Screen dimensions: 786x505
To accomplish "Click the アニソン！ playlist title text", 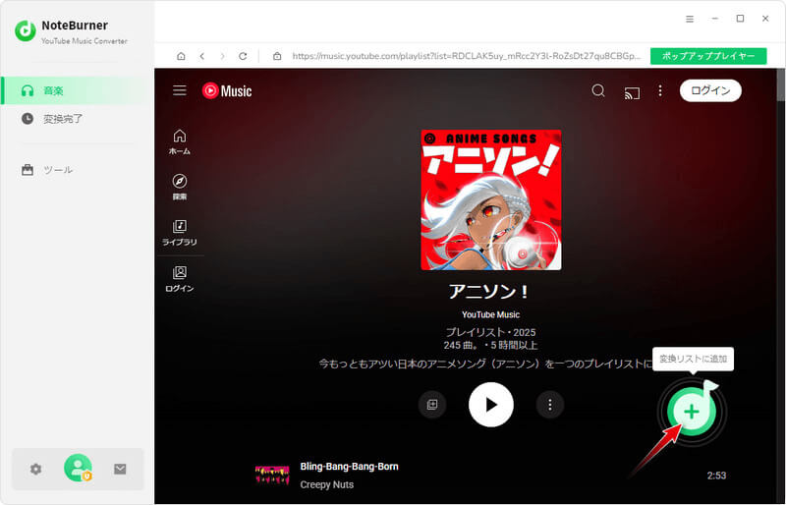I will (489, 292).
